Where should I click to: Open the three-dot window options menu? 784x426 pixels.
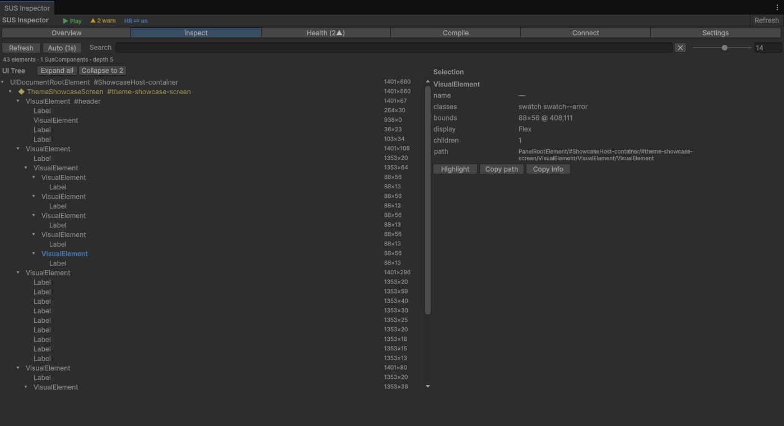click(x=777, y=7)
